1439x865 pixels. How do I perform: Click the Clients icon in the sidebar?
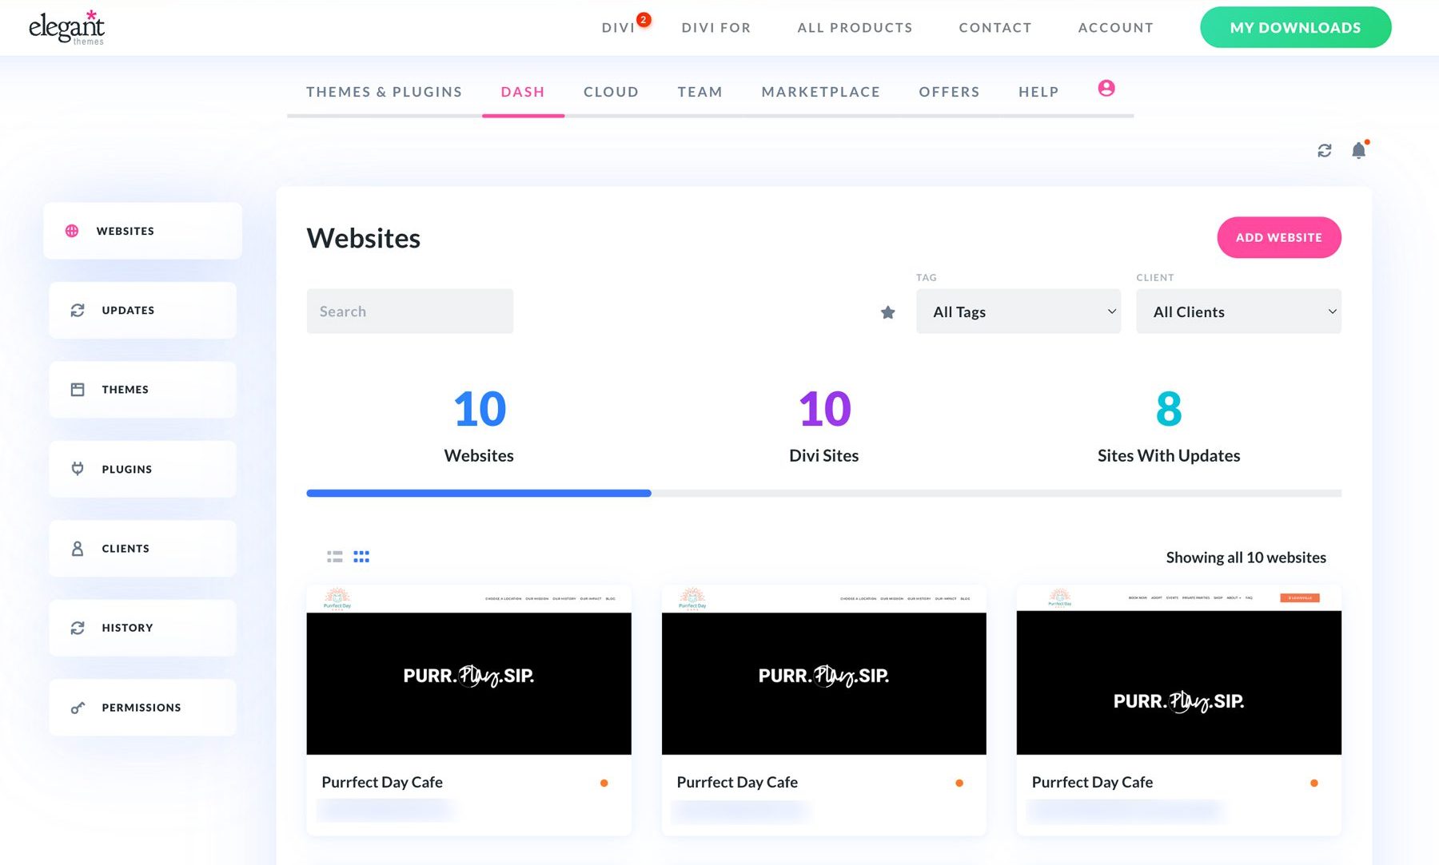tap(77, 548)
